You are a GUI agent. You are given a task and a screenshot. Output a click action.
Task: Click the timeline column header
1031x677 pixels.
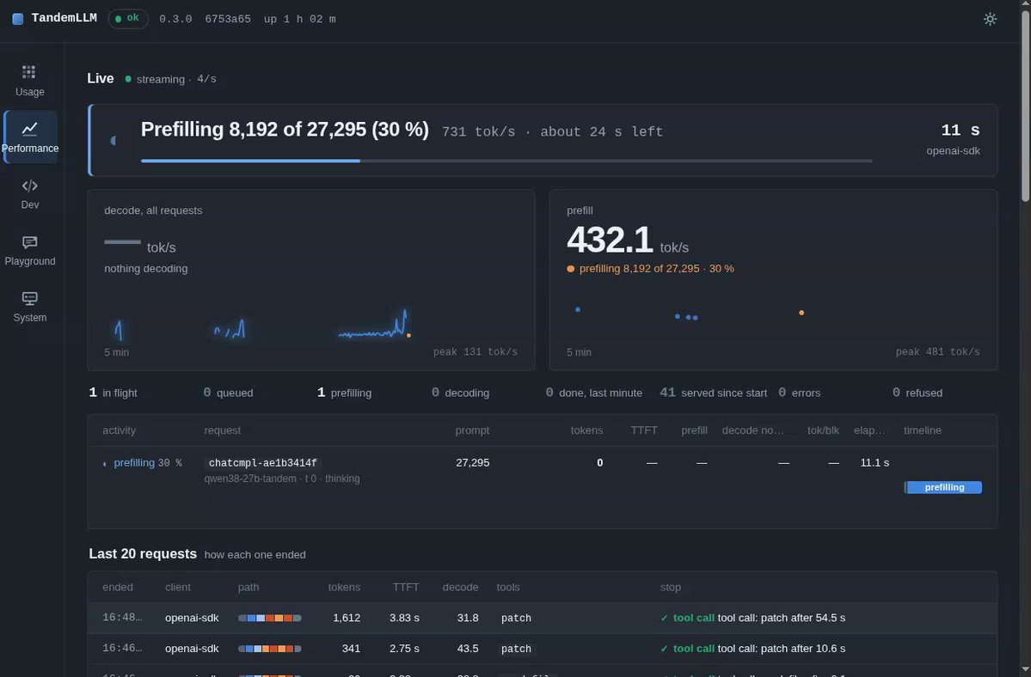922,430
